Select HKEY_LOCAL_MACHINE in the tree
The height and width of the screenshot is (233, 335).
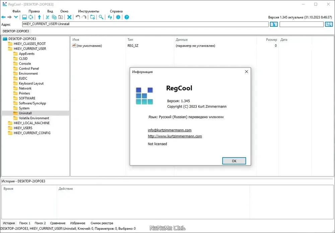click(x=31, y=123)
